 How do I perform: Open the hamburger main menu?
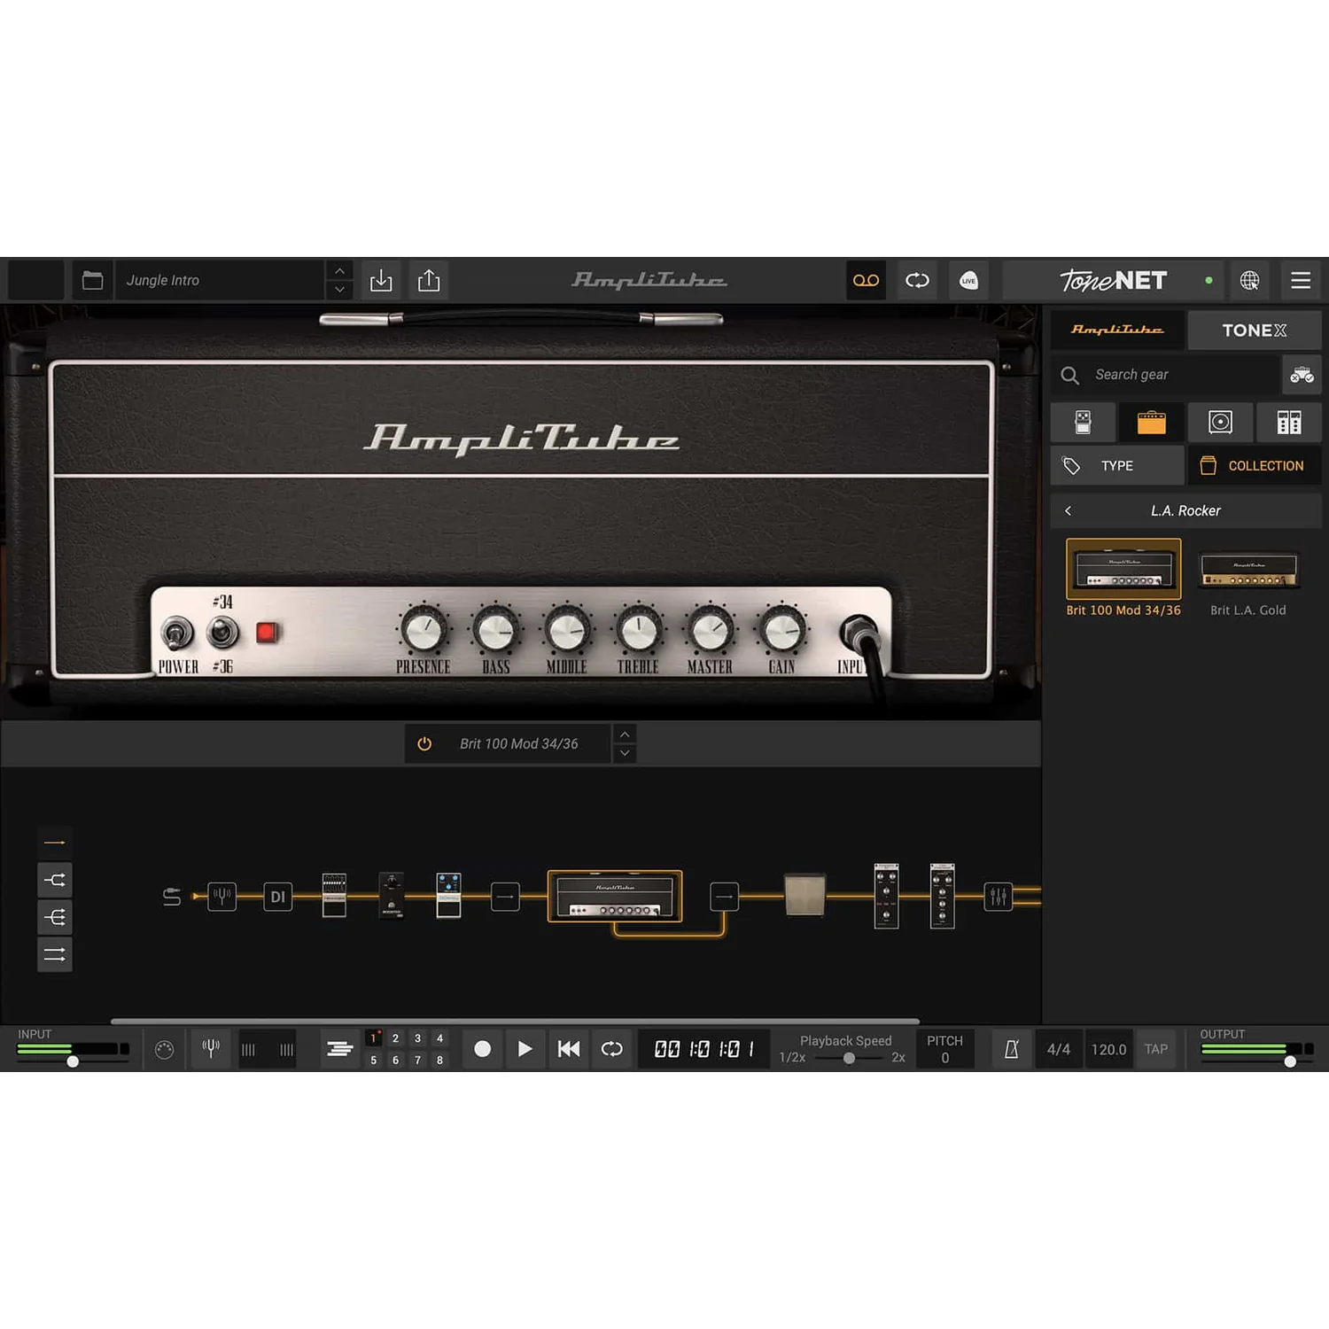1301,281
